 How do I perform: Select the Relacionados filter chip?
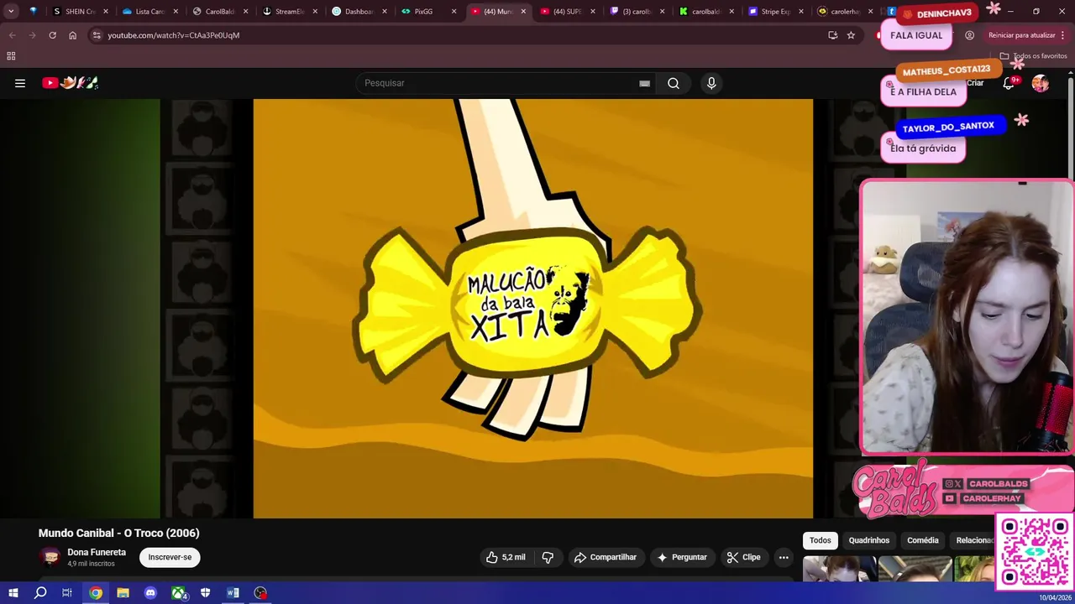coord(974,540)
